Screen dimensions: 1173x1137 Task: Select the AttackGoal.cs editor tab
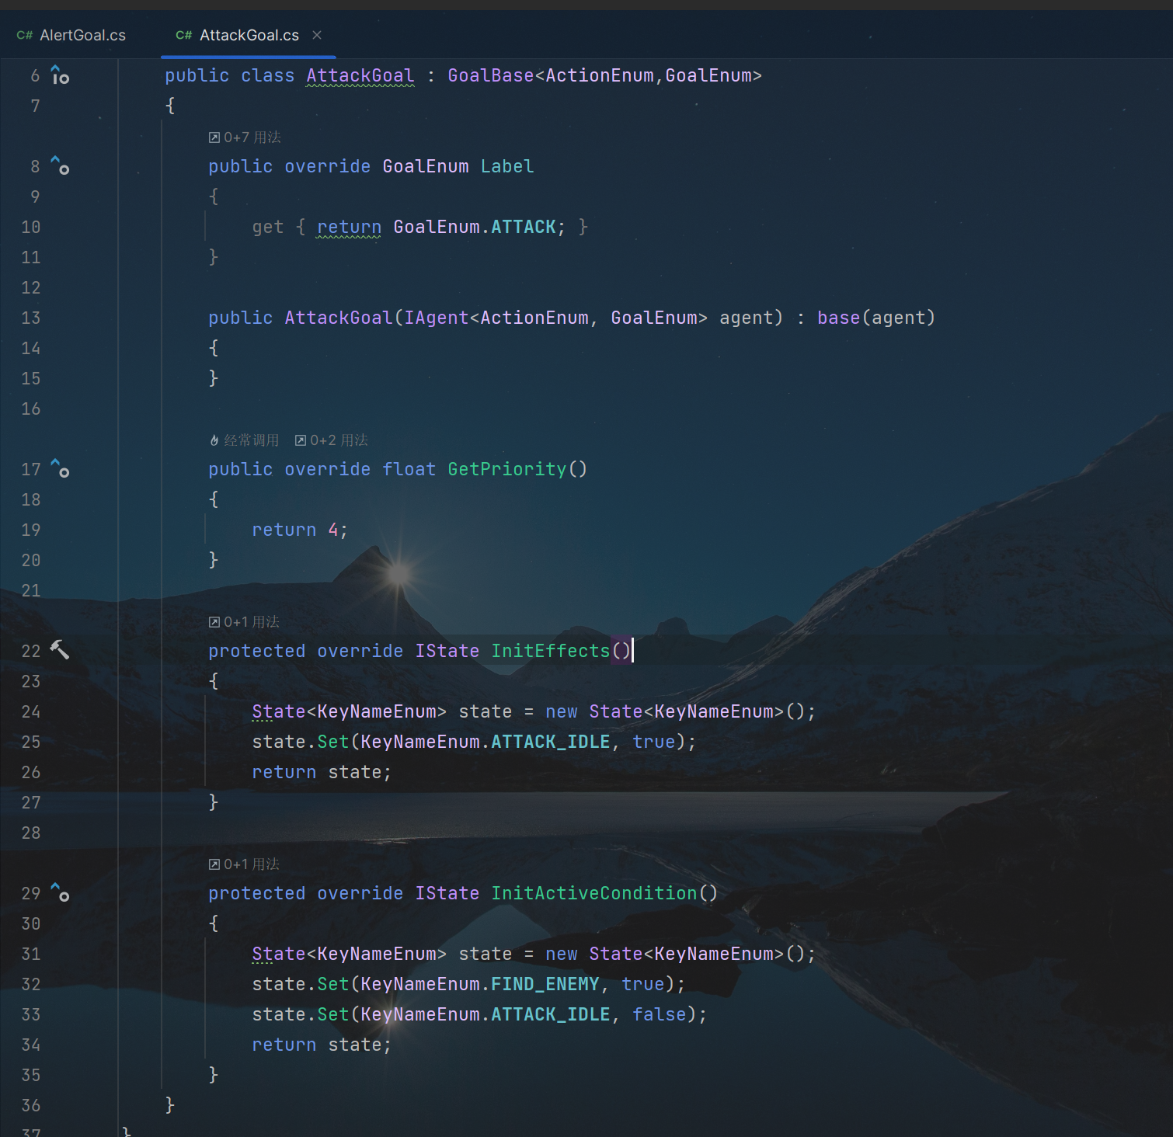pyautogui.click(x=249, y=36)
